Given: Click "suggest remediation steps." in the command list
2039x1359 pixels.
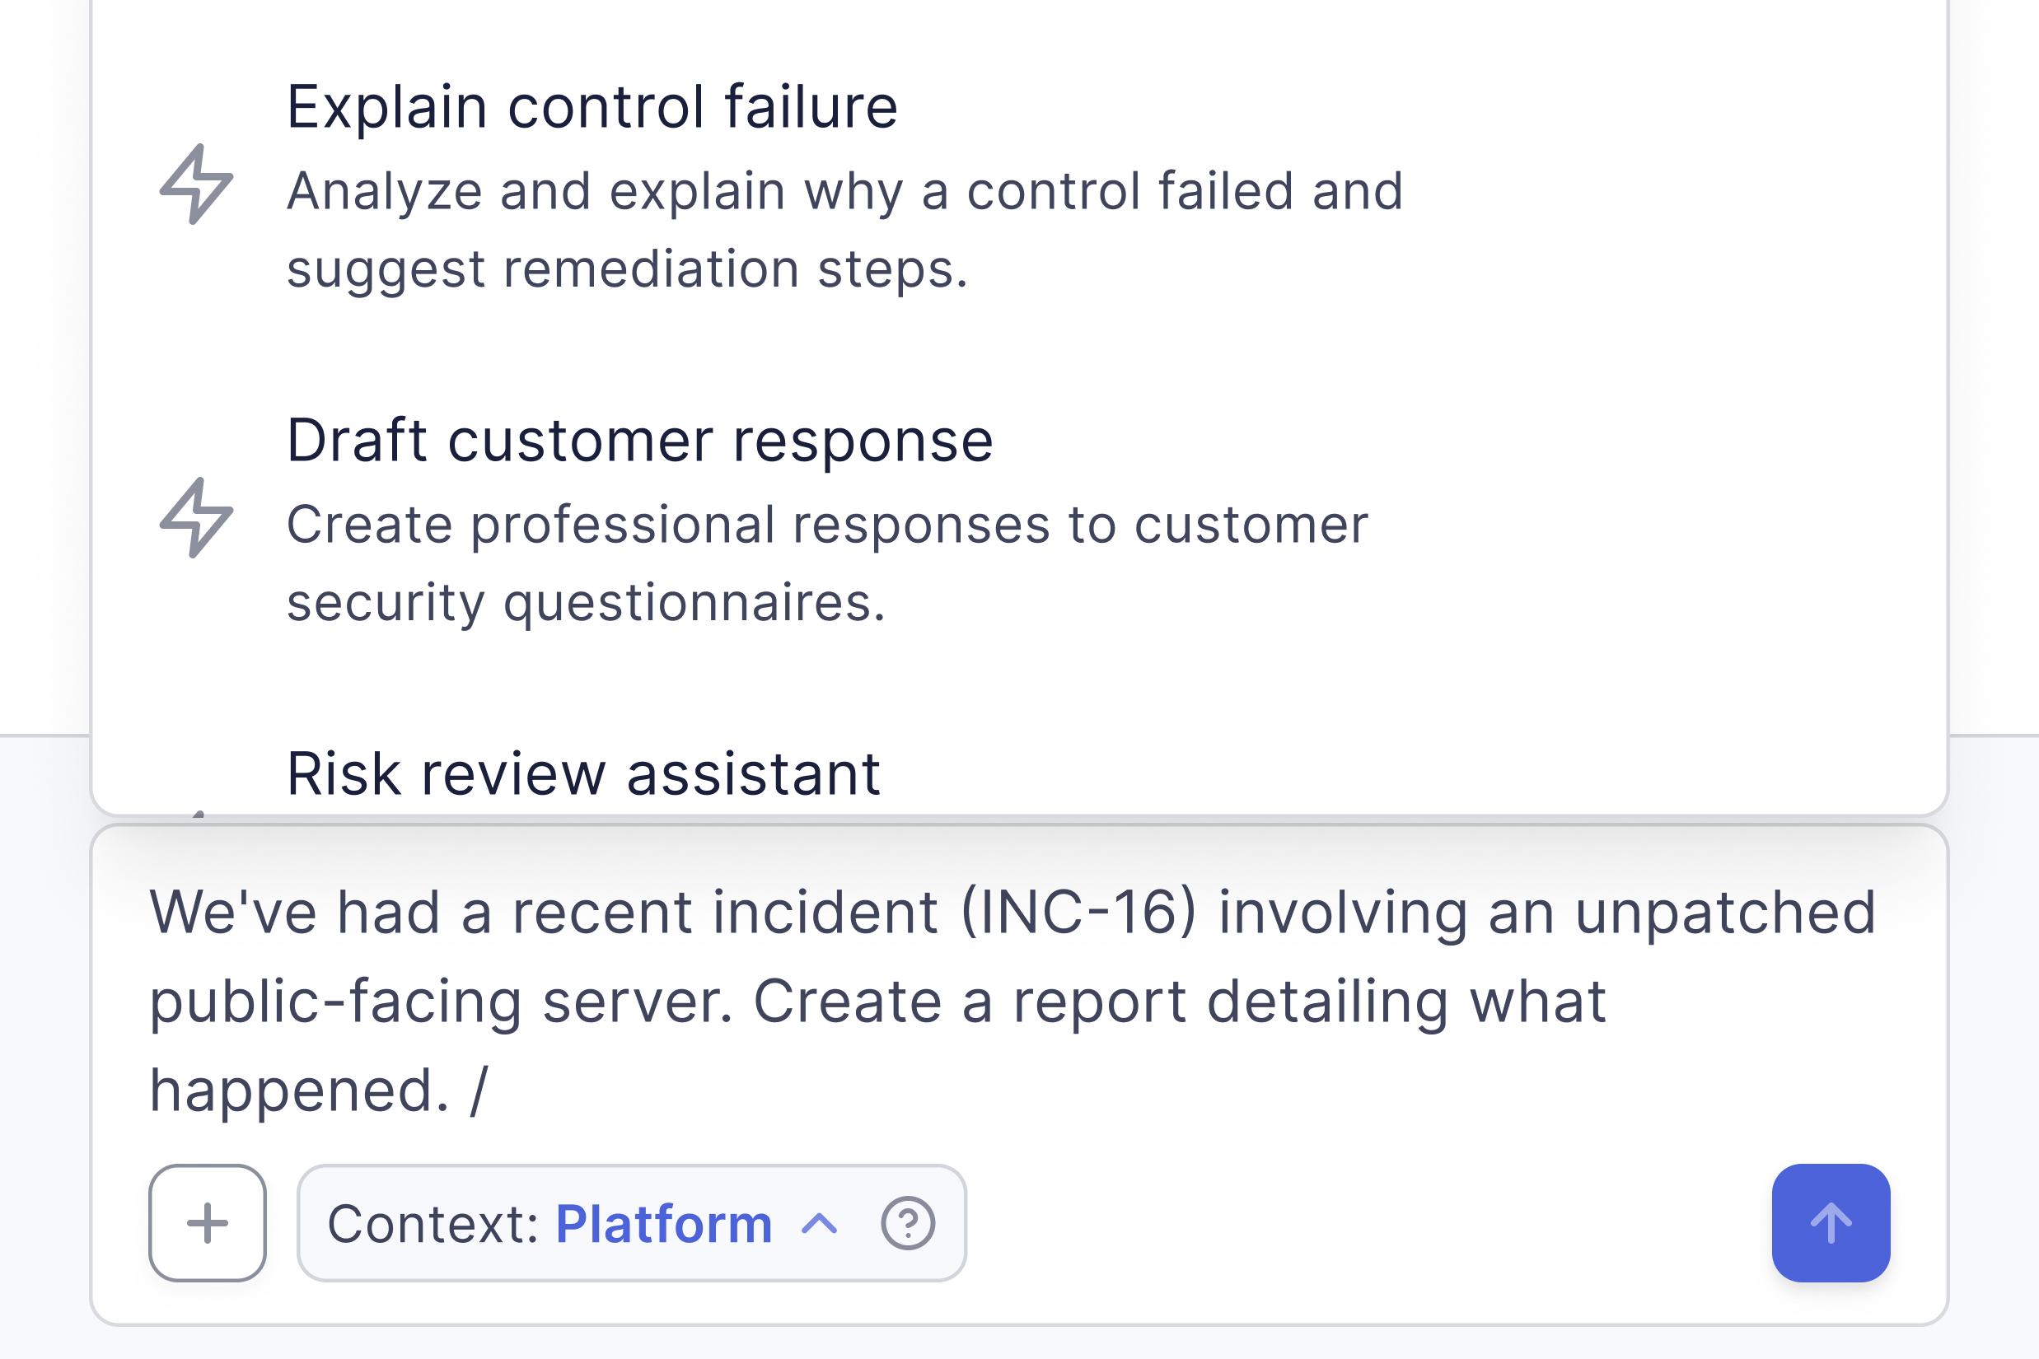Looking at the screenshot, I should click(x=627, y=269).
